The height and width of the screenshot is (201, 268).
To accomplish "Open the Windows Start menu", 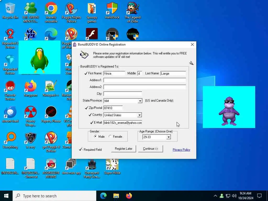I will [x=6, y=196].
